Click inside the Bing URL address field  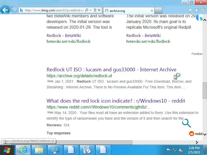click(x=54, y=10)
